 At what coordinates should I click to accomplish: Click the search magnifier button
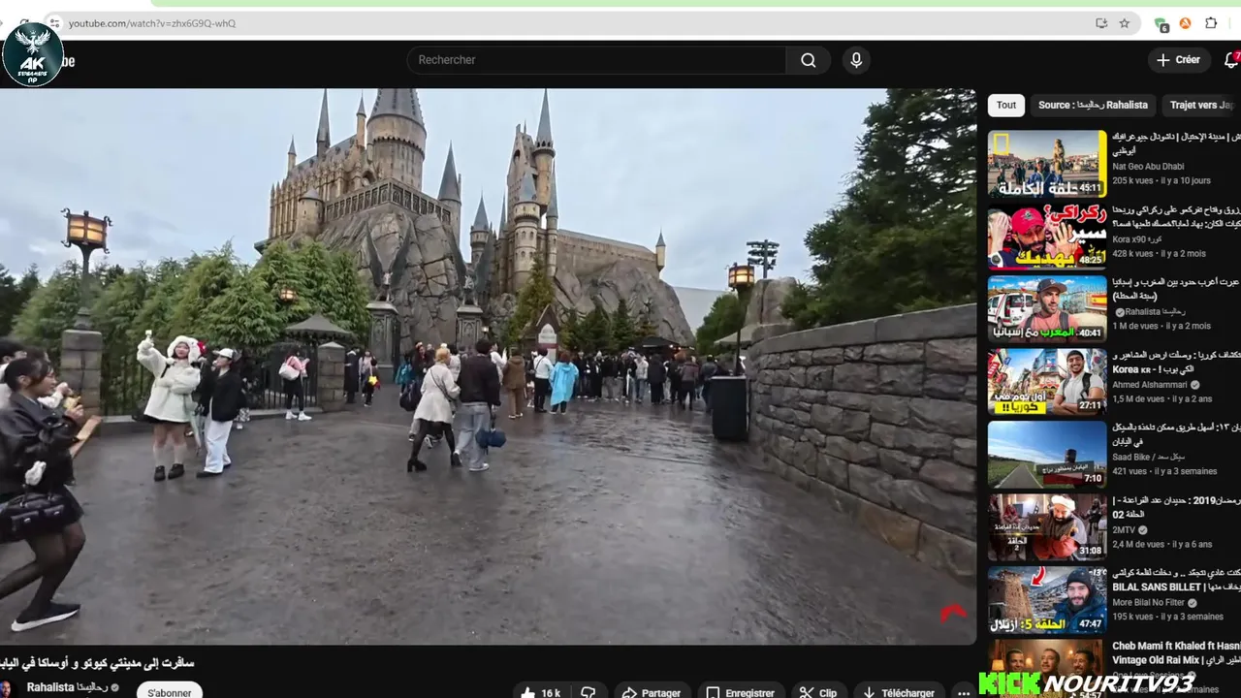pos(808,60)
